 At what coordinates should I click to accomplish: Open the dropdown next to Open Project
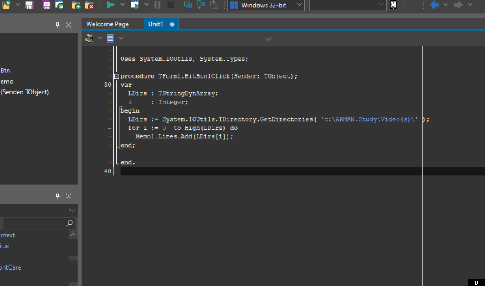(18, 5)
